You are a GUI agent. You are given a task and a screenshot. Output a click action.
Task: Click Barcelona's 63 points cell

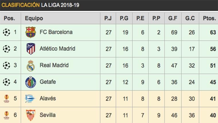[213, 32]
